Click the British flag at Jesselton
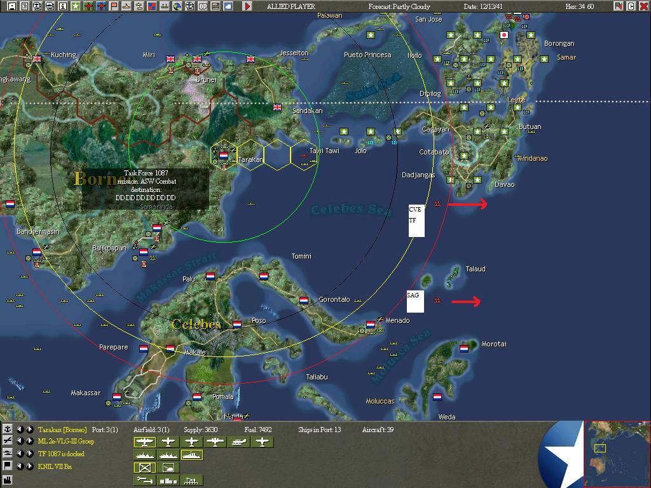This screenshot has height=488, width=651. [x=250, y=59]
